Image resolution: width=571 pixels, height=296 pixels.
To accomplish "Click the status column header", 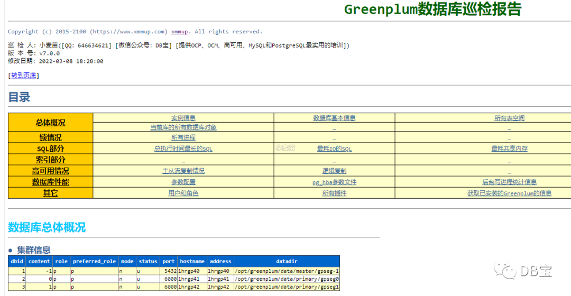I will [x=148, y=262].
